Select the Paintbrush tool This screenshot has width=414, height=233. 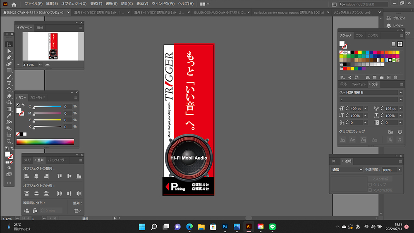point(9,77)
